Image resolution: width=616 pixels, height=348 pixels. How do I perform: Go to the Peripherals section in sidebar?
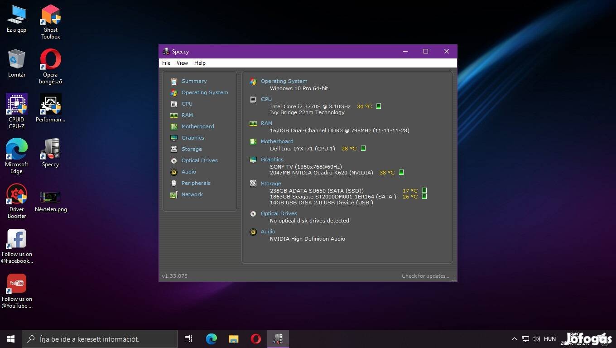pos(196,183)
